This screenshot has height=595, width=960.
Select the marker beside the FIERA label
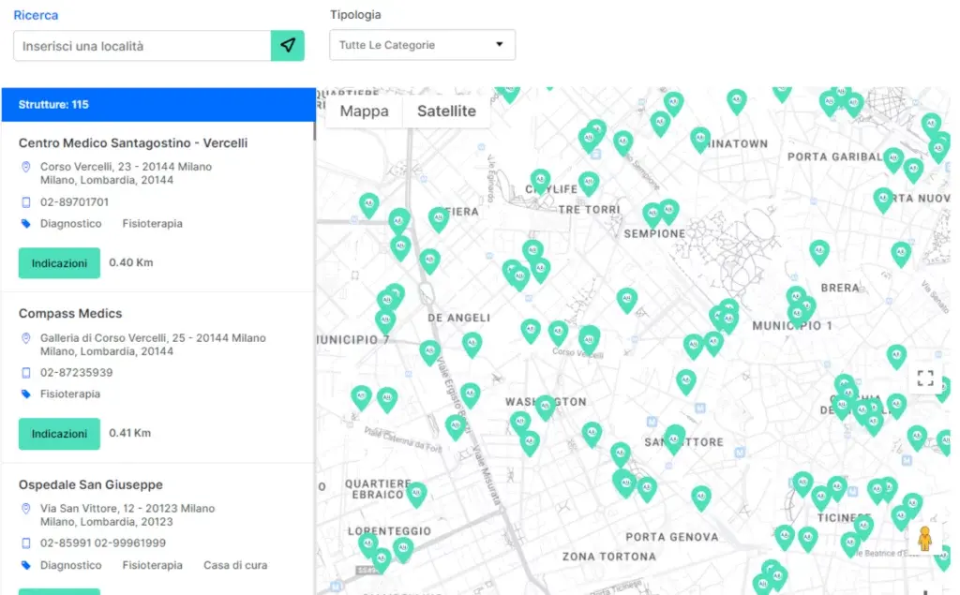pyautogui.click(x=439, y=219)
